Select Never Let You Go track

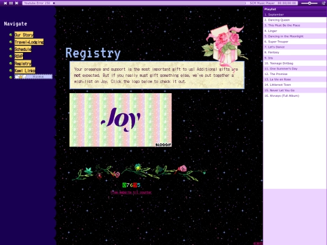[x=295, y=90]
